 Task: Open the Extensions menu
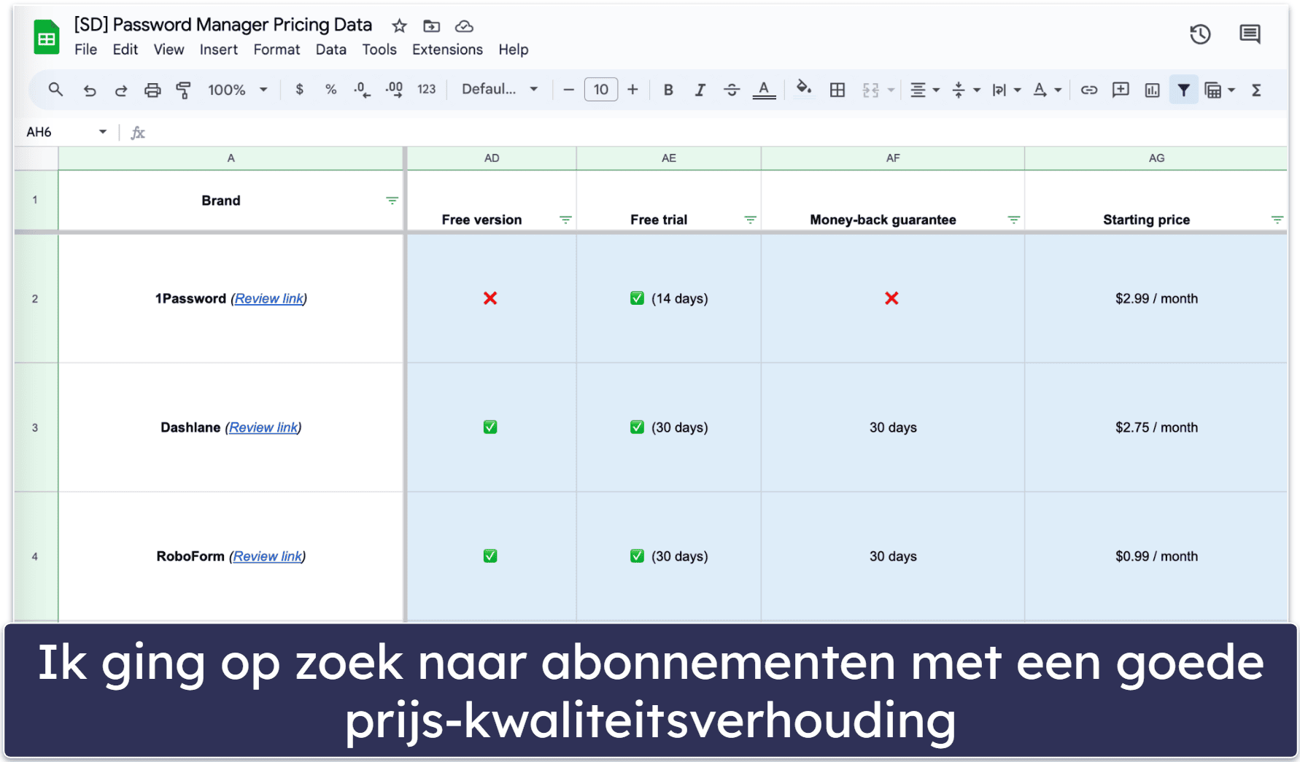pos(447,50)
